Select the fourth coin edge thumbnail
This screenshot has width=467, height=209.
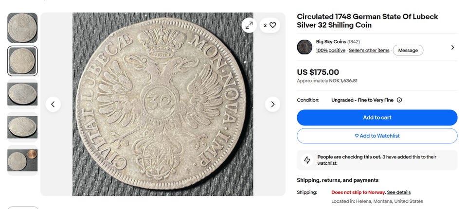pos(22,127)
